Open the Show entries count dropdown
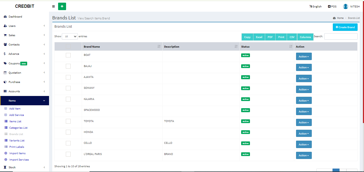 point(70,36)
